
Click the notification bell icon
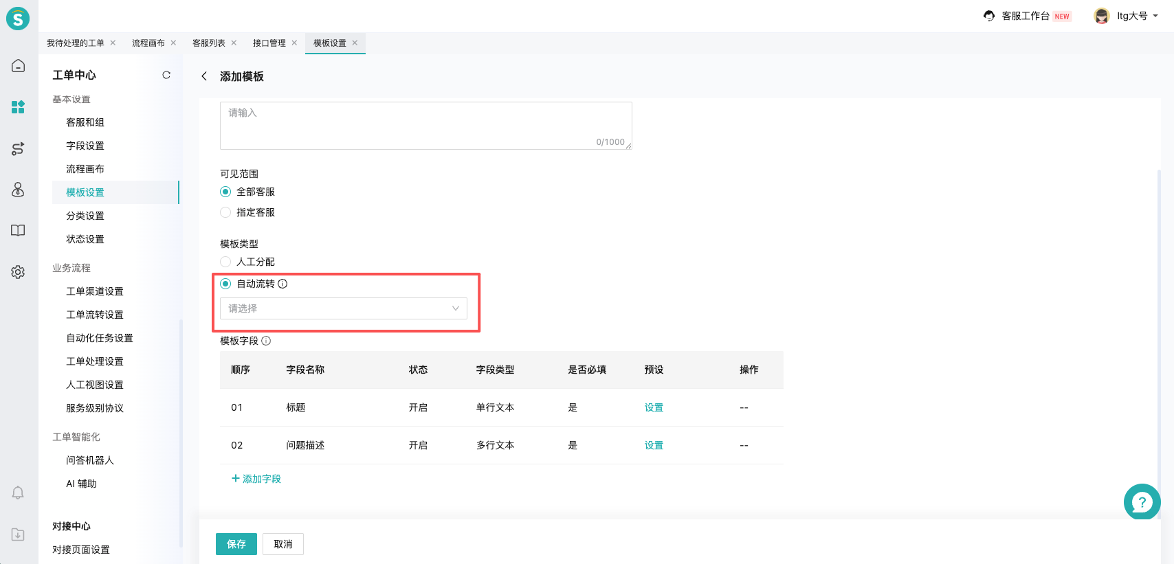click(19, 493)
